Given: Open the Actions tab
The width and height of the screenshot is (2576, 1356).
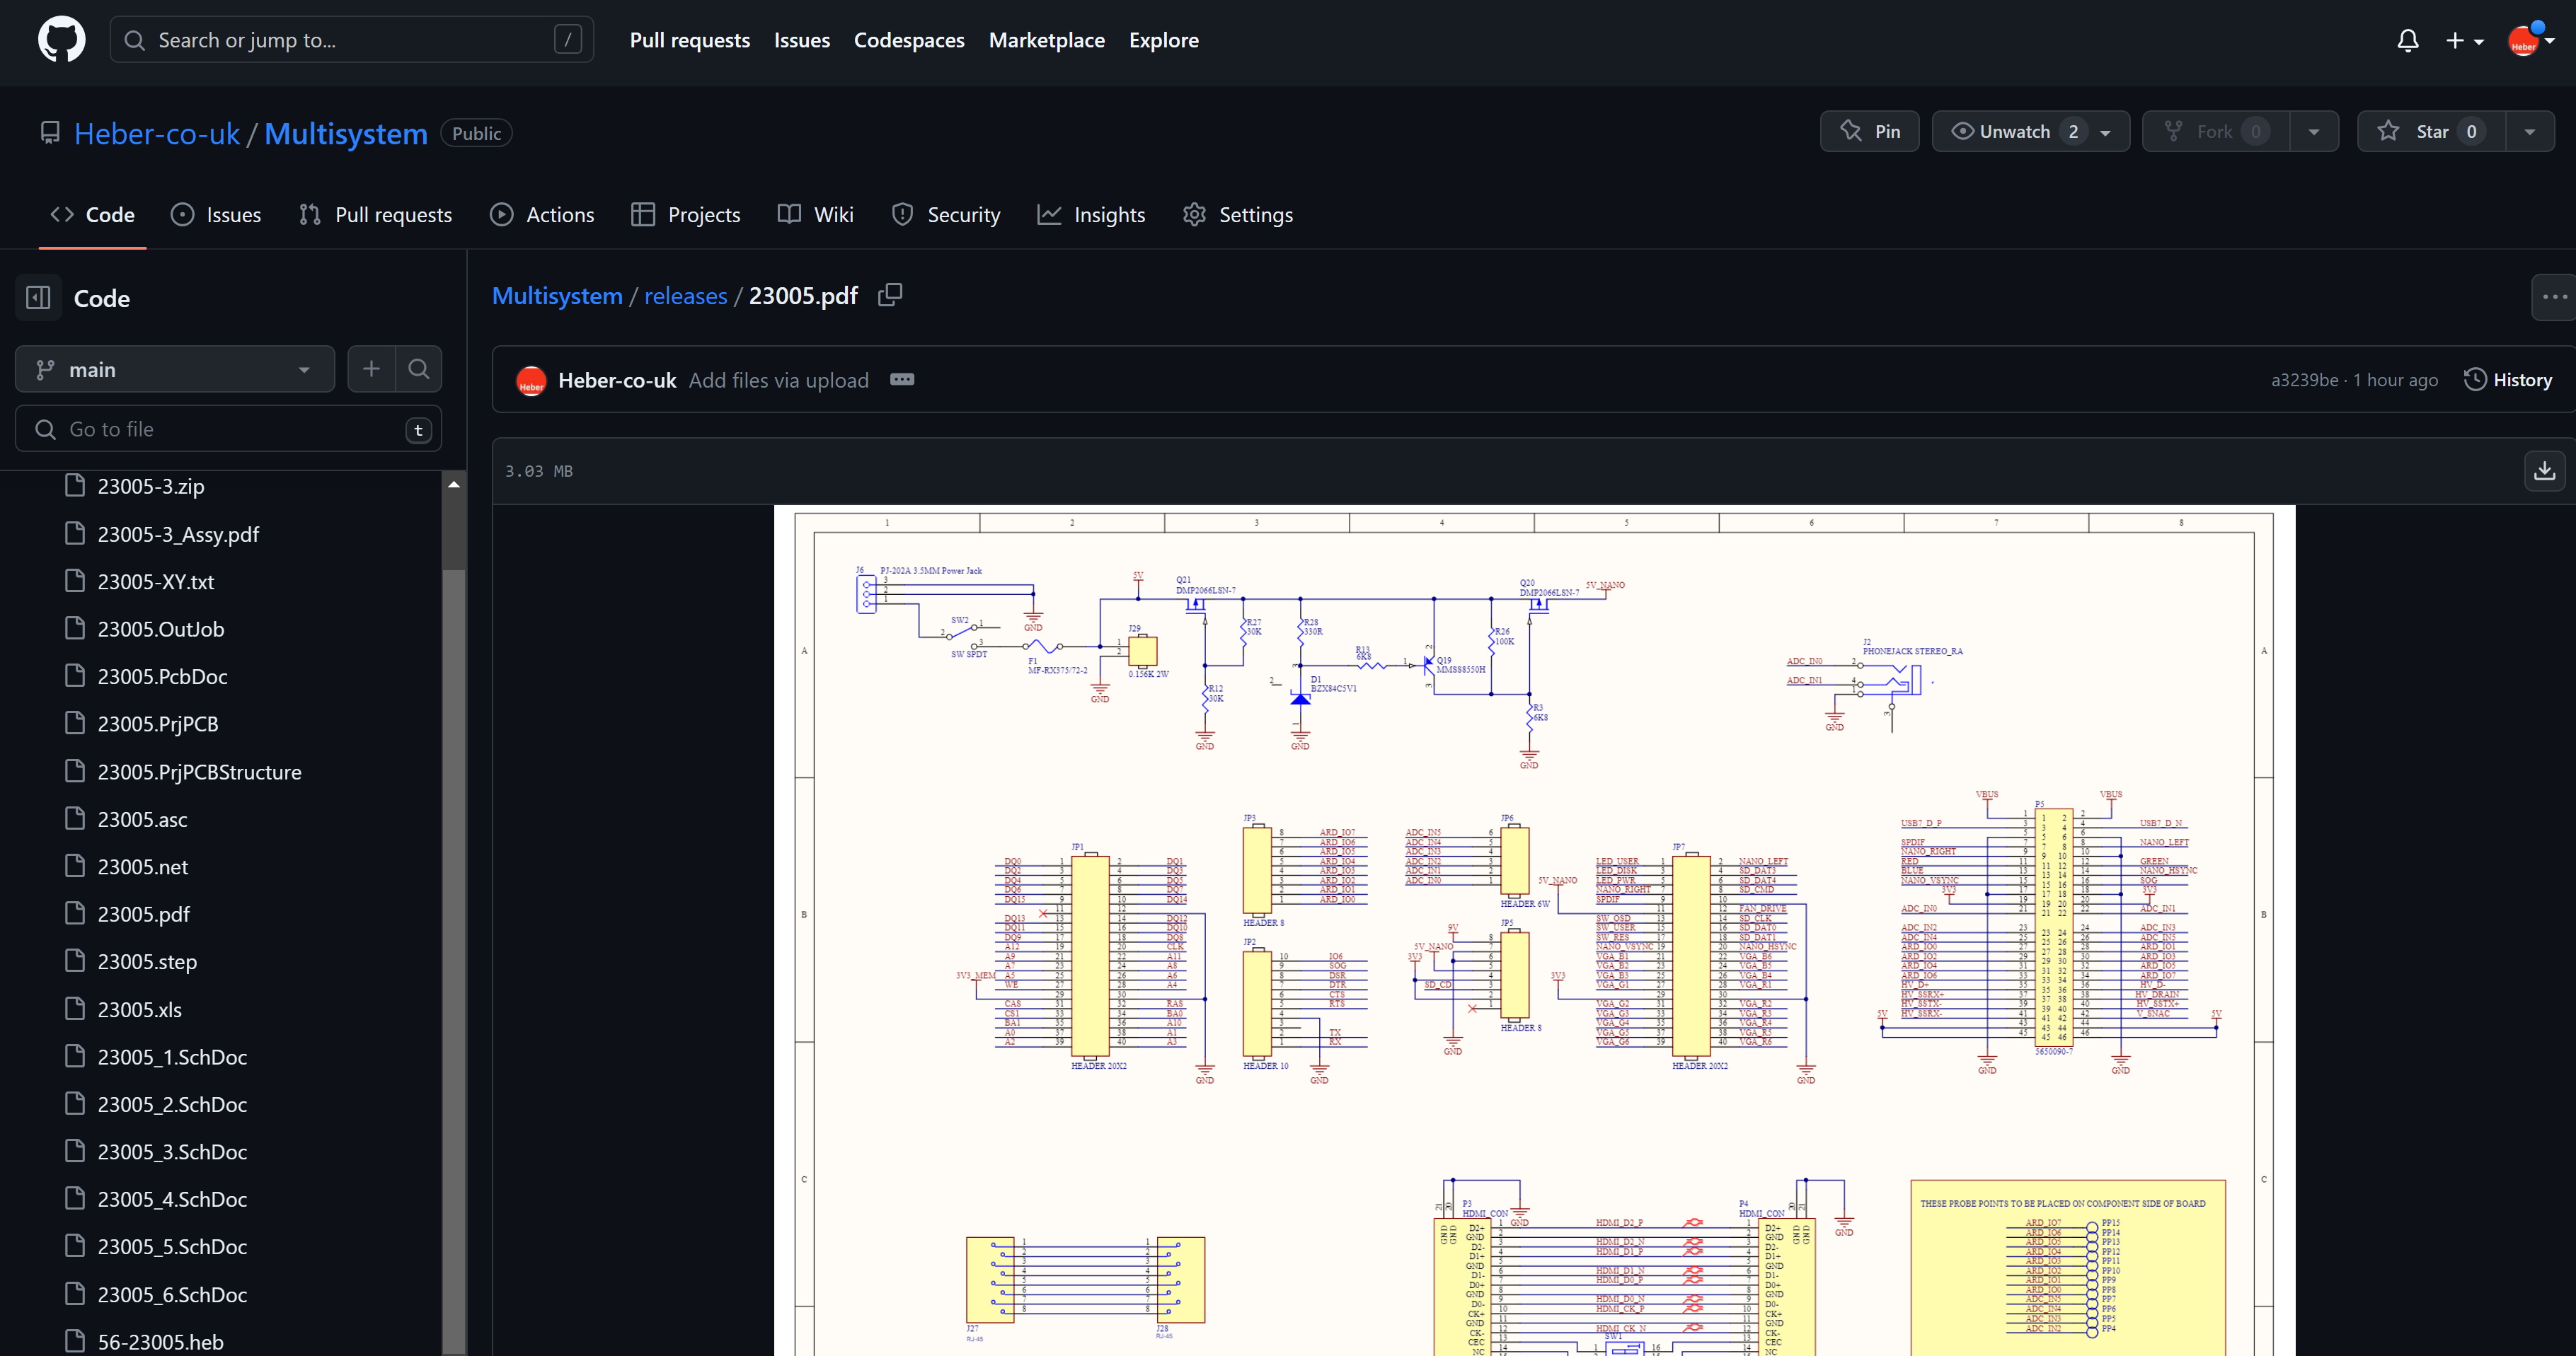Looking at the screenshot, I should pyautogui.click(x=542, y=215).
